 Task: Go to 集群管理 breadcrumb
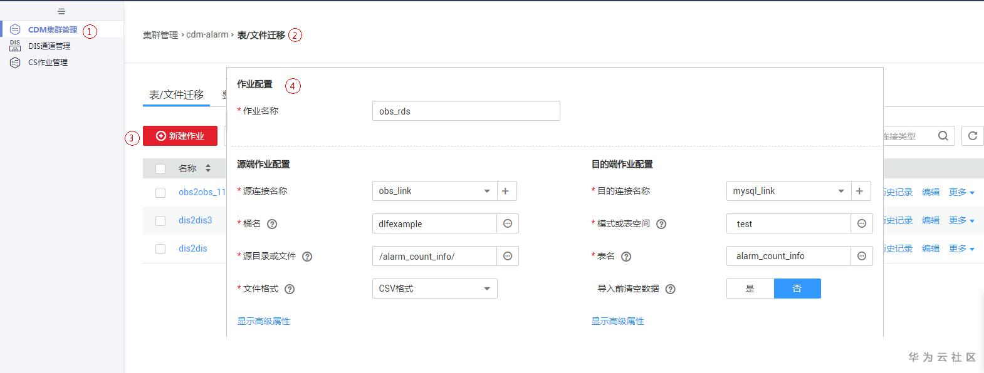point(160,35)
